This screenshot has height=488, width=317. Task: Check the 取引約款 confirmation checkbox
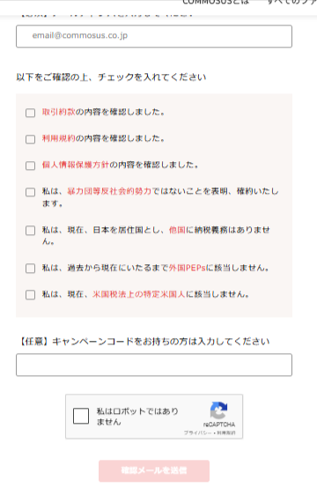[30, 113]
